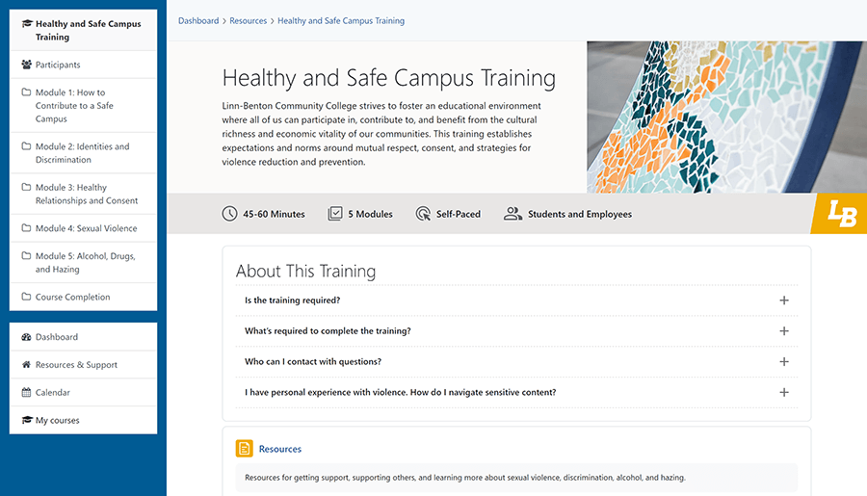Go to Course Completion section

(x=83, y=297)
